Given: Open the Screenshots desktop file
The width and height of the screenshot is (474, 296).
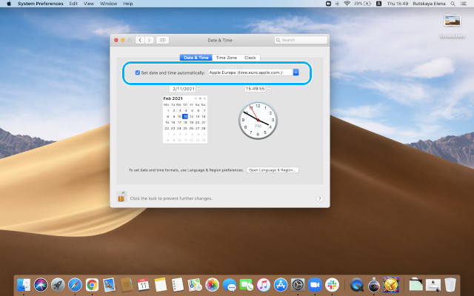Looking at the screenshot, I should tap(453, 26).
